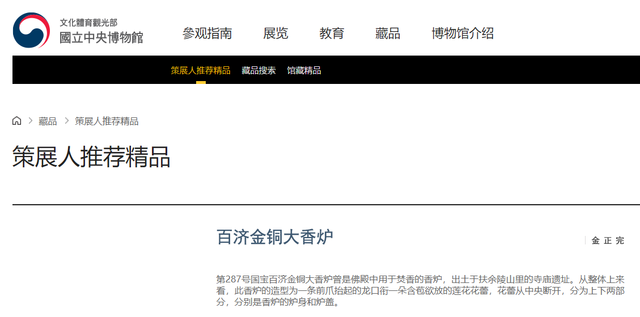Open the 參观指南 menu
The height and width of the screenshot is (317, 640).
click(207, 33)
